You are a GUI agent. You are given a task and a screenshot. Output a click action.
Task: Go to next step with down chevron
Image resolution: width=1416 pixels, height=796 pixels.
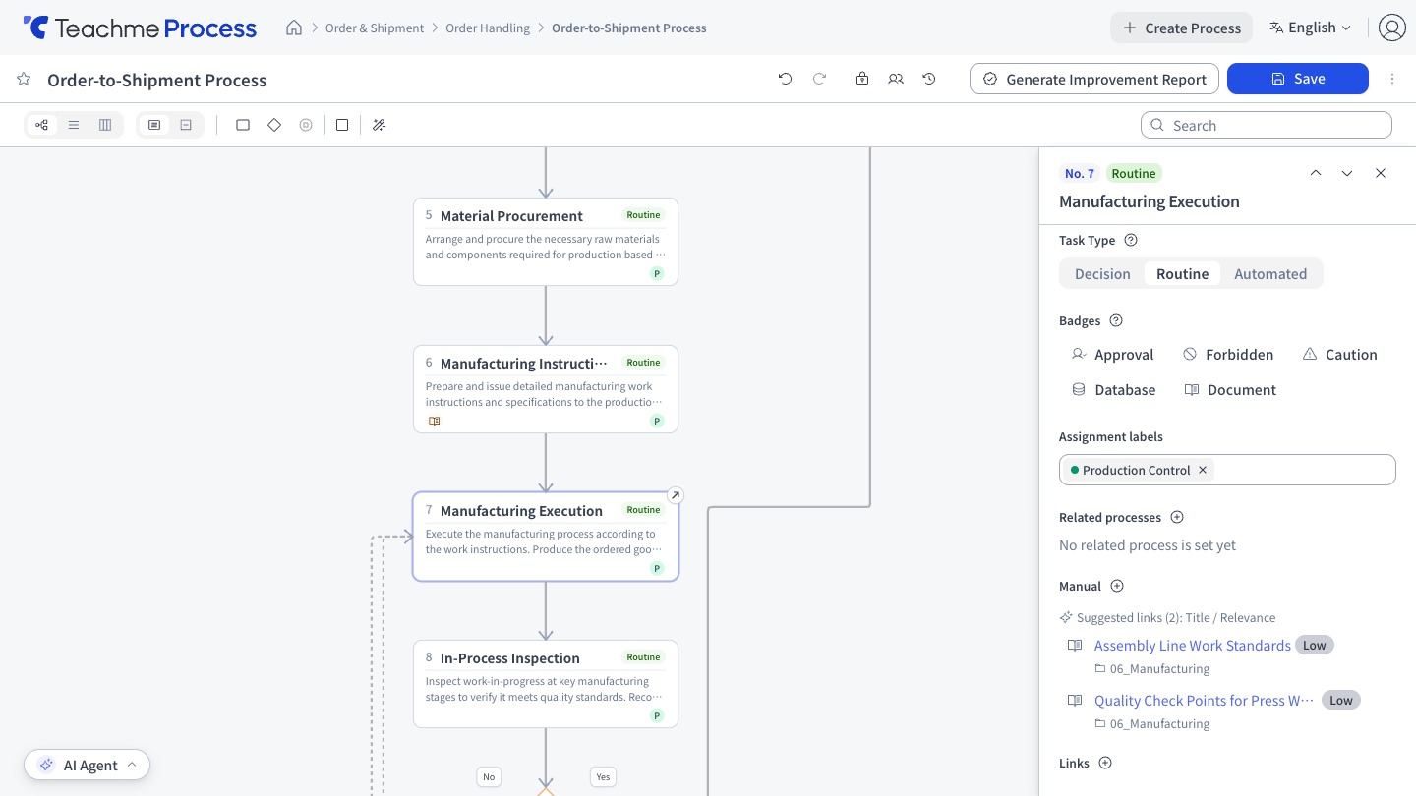(x=1347, y=173)
